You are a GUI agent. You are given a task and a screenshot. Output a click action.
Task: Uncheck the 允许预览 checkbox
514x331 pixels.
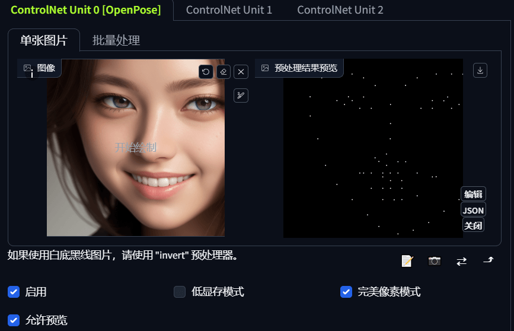tap(14, 320)
